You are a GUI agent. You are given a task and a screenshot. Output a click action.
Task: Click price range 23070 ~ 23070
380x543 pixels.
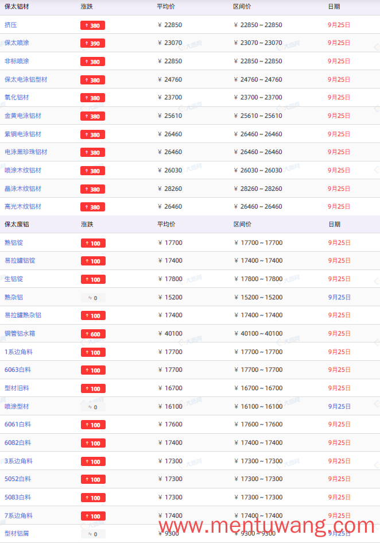click(x=258, y=43)
